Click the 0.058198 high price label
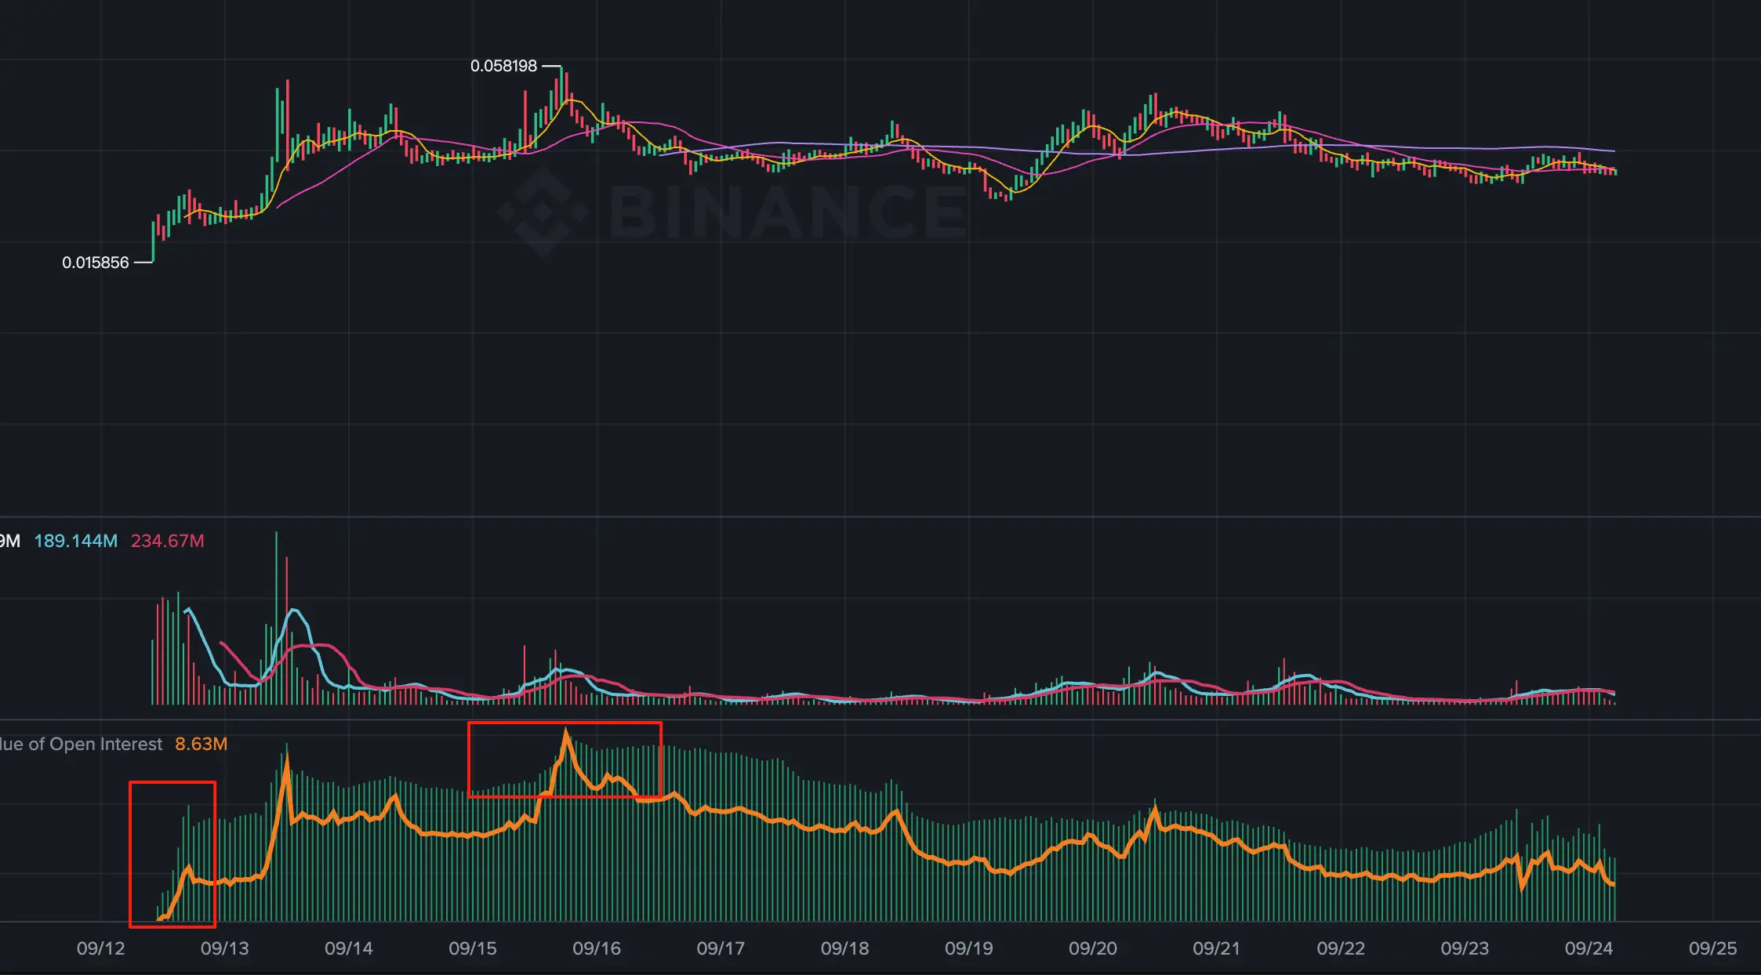The image size is (1761, 975). click(x=503, y=67)
